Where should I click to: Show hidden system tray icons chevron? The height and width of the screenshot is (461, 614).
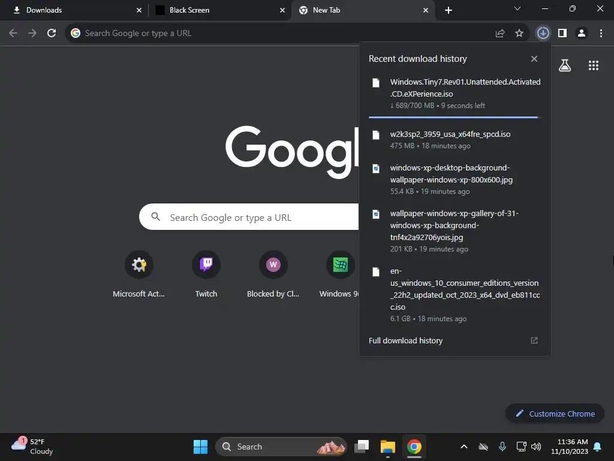click(x=464, y=447)
